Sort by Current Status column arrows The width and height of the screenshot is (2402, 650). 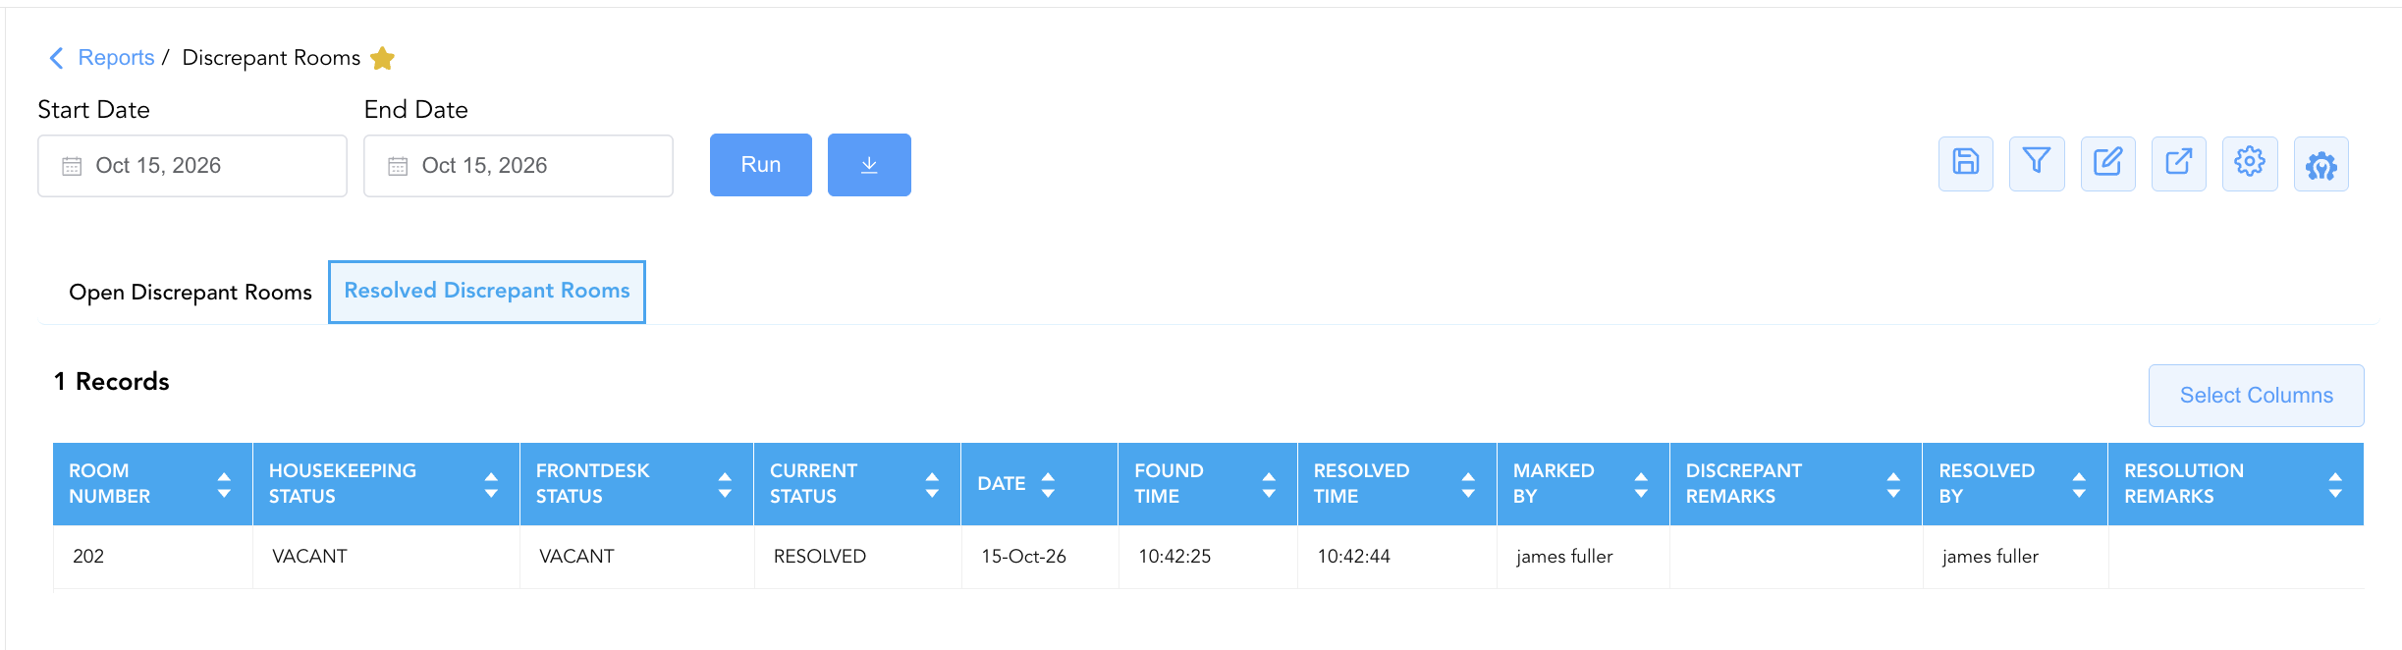coord(932,484)
